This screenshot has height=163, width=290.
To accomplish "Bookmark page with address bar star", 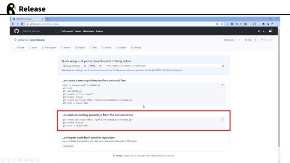I will (222, 24).
